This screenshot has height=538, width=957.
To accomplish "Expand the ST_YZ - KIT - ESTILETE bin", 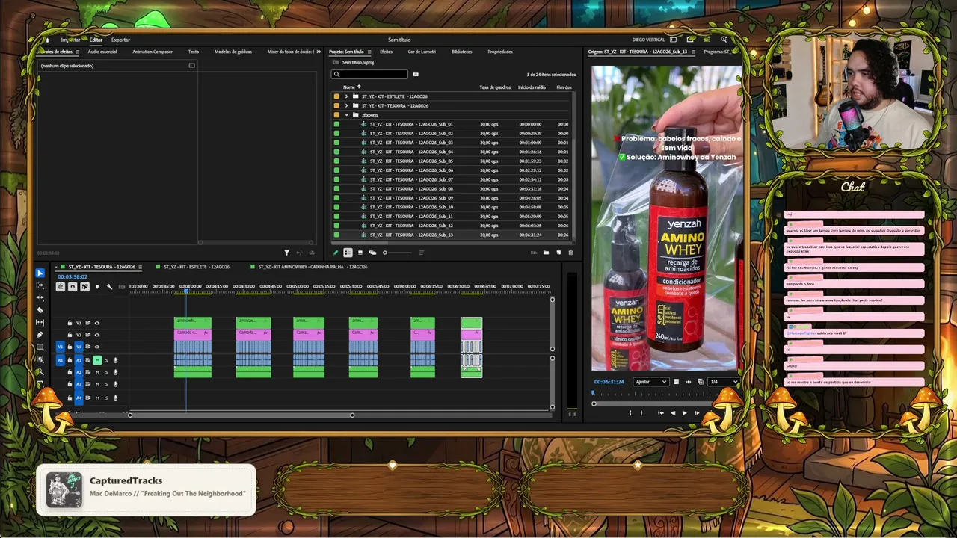I will tap(346, 96).
